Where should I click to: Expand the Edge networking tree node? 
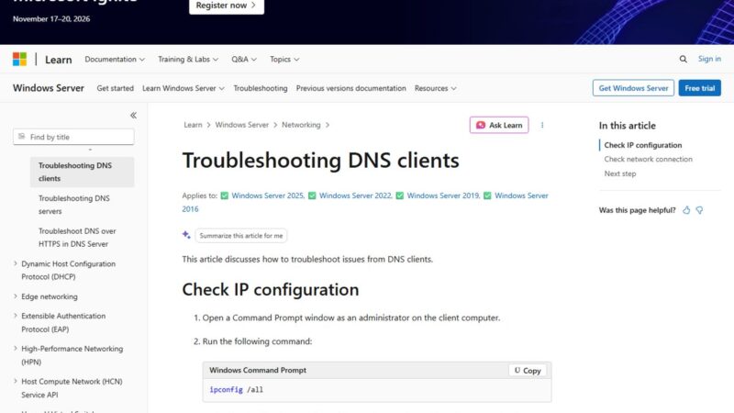[x=16, y=296]
